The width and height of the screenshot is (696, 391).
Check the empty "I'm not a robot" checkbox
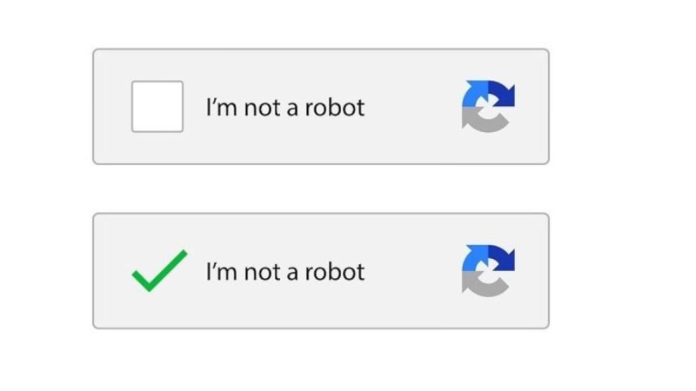pyautogui.click(x=157, y=107)
